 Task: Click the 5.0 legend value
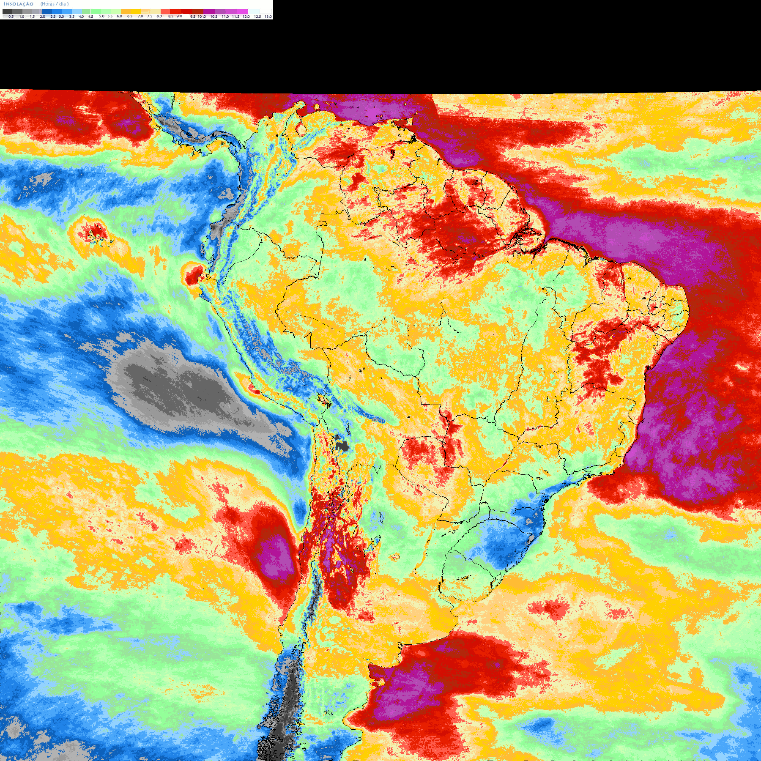click(101, 16)
